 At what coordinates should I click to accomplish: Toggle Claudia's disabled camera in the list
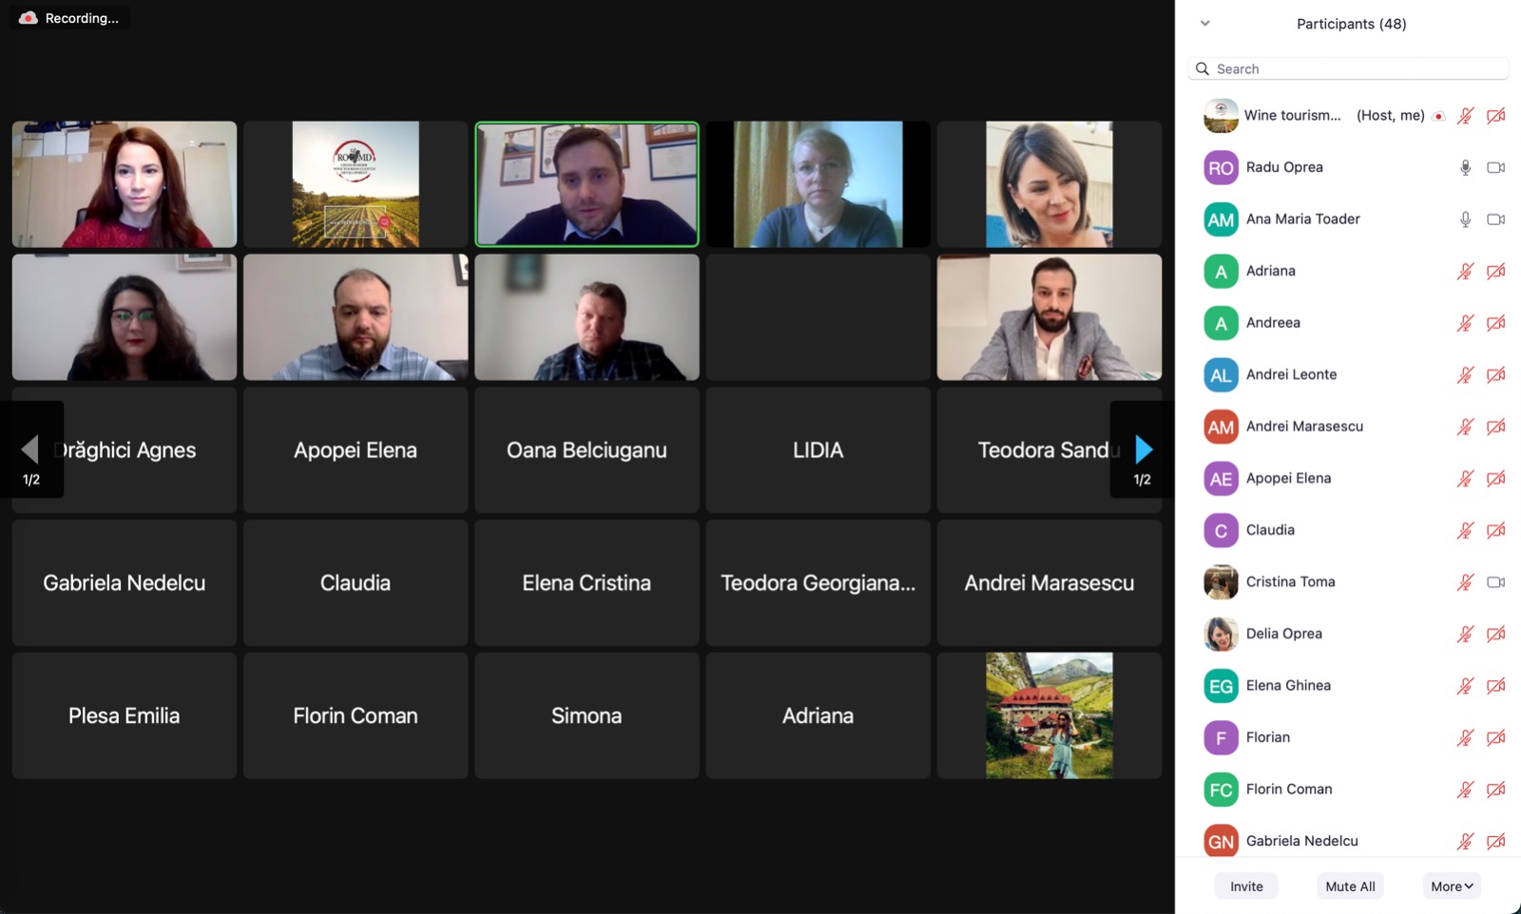pyautogui.click(x=1495, y=530)
